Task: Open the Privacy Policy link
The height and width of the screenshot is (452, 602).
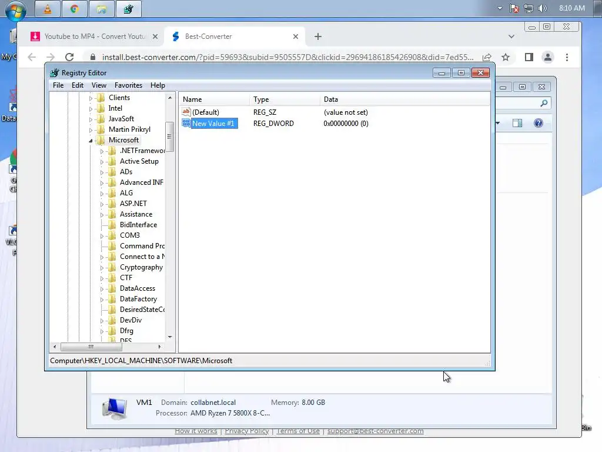Action: (246, 431)
